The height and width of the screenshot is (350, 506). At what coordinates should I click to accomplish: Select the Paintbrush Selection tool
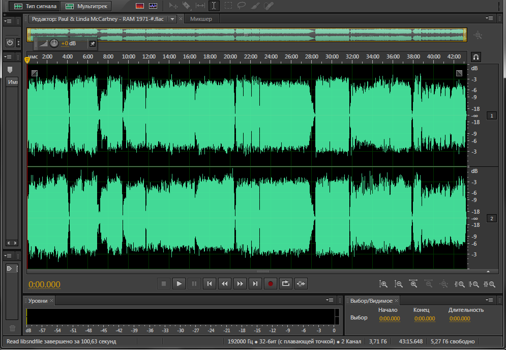tap(255, 6)
